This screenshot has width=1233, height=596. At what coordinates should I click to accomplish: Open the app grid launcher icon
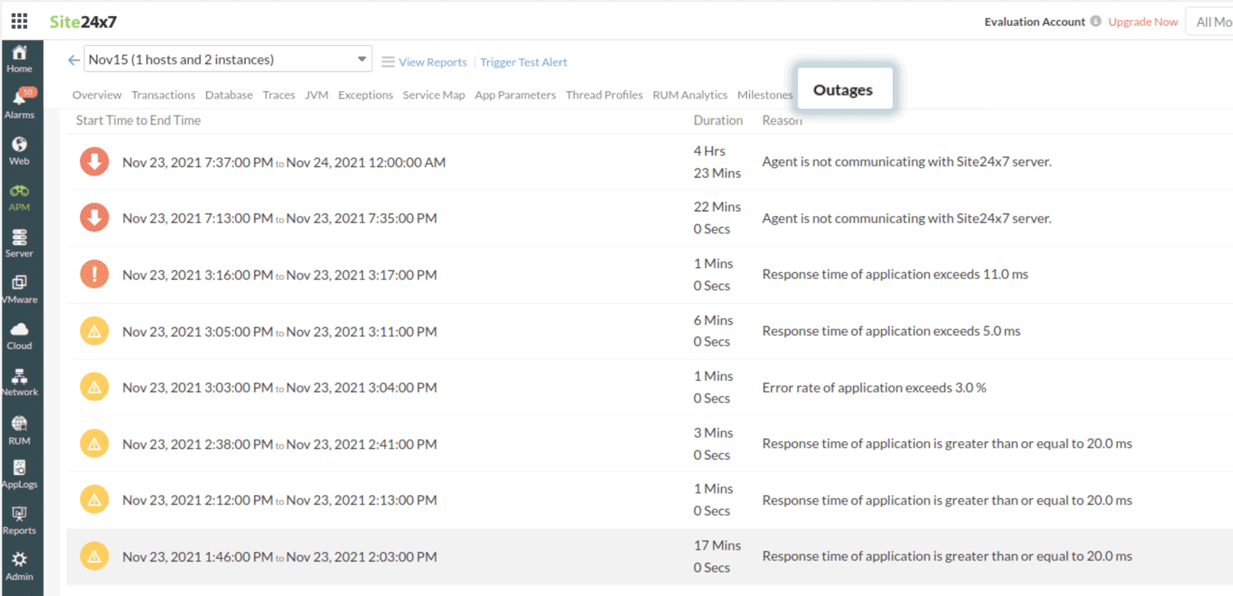(x=19, y=21)
